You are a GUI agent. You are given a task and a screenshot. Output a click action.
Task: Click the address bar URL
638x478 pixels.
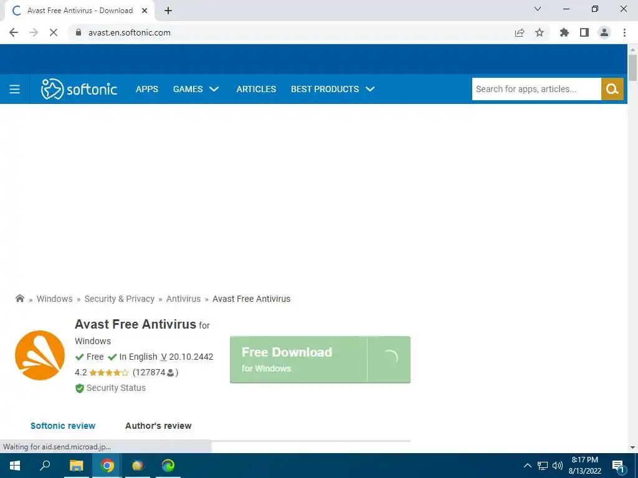click(130, 32)
